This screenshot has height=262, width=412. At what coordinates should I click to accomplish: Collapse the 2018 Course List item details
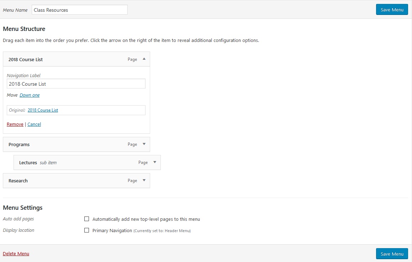tap(145, 59)
